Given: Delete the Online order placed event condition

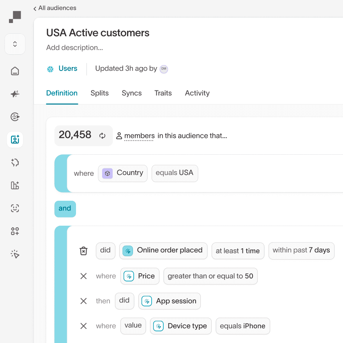Looking at the screenshot, I should (83, 251).
